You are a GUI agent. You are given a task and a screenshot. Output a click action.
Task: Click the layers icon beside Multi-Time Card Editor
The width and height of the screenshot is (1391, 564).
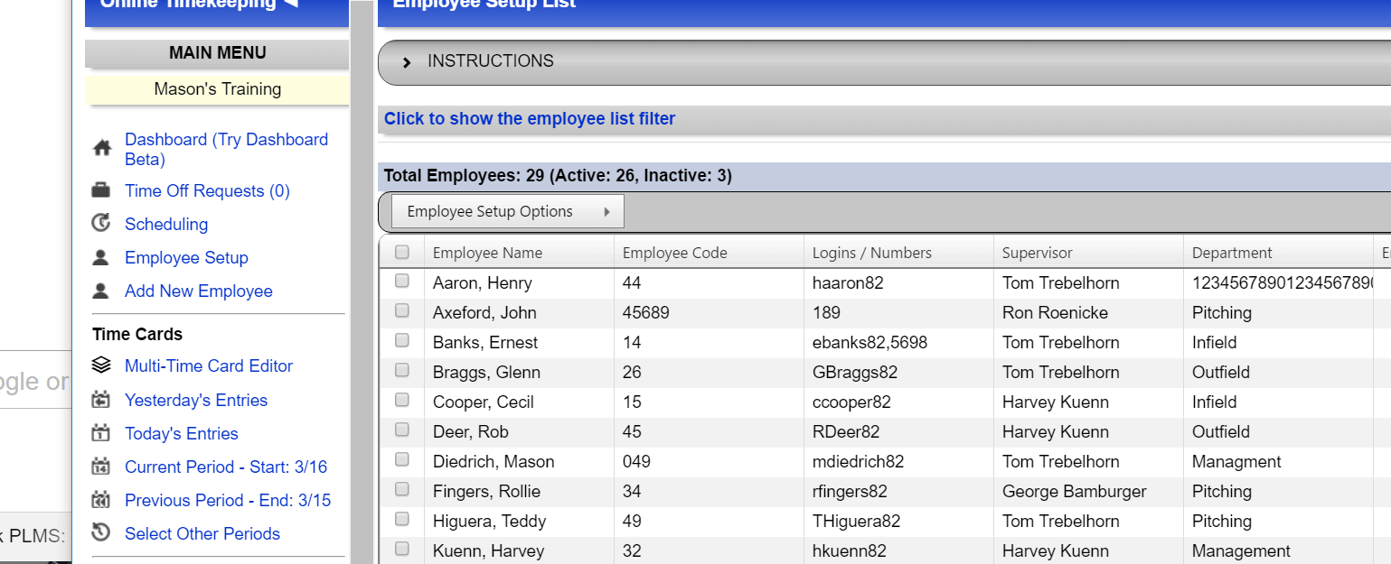[x=101, y=365]
